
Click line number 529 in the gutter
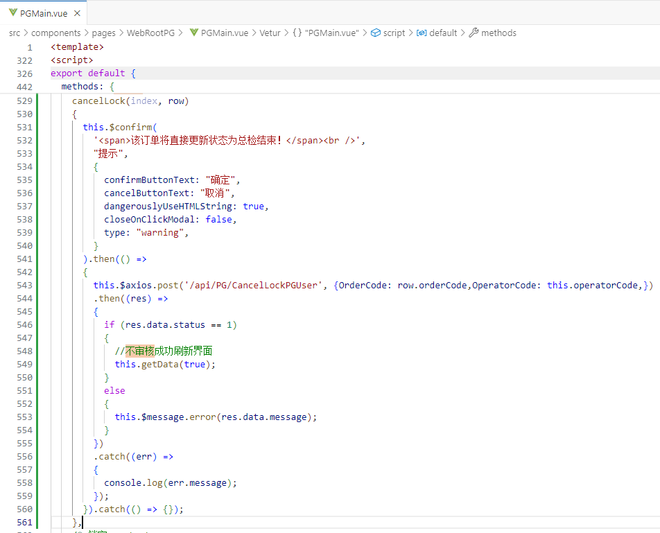(x=24, y=101)
